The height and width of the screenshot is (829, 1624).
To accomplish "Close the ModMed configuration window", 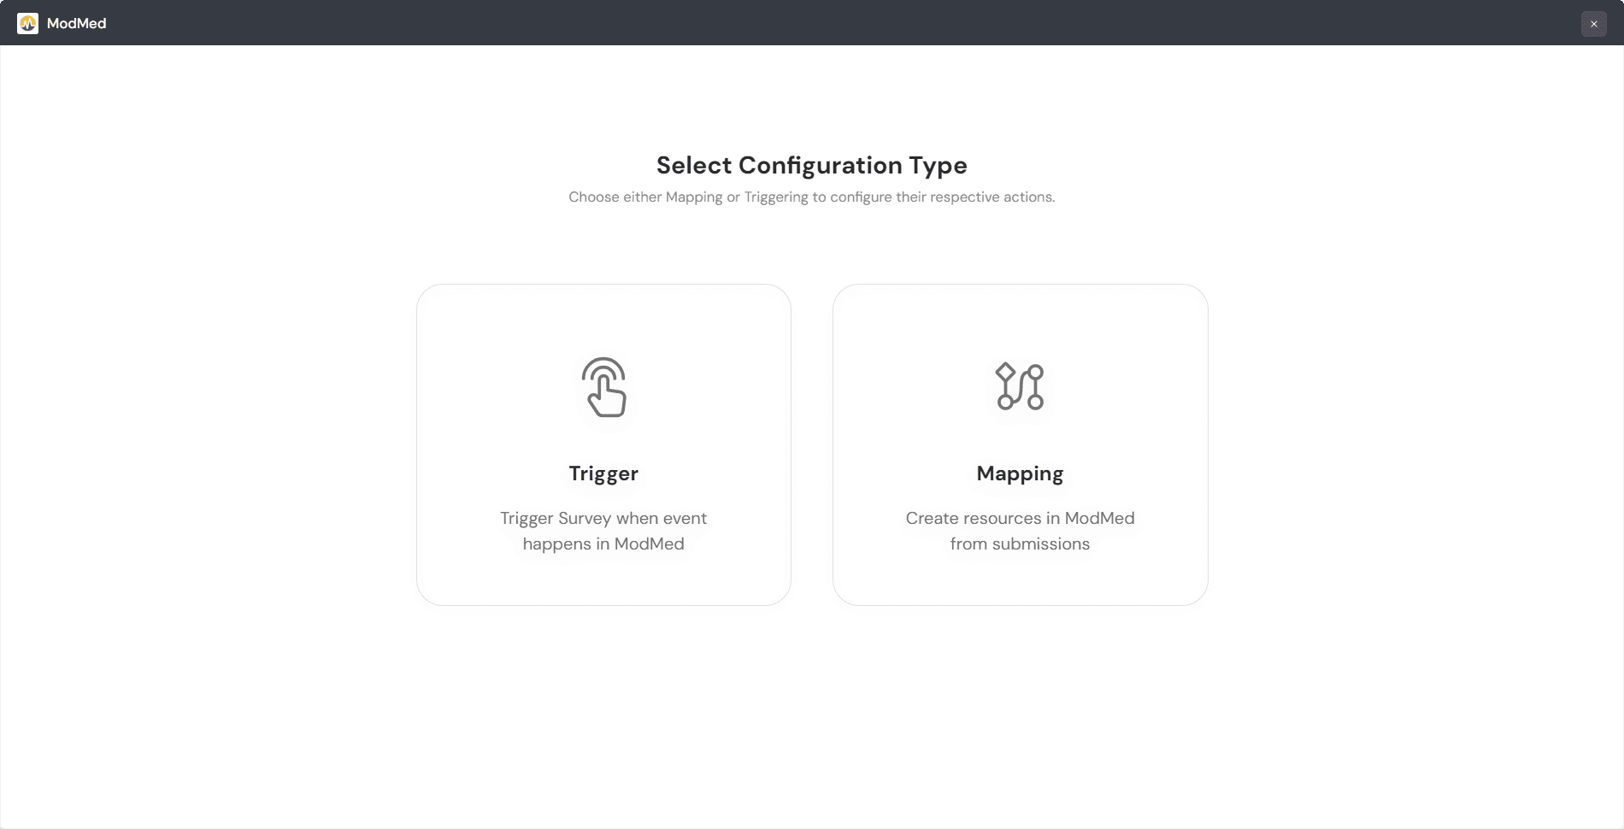I will tap(1593, 24).
